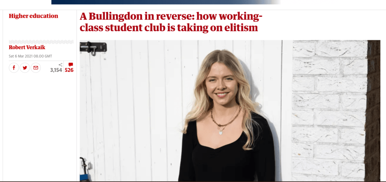Viewport: 386px width, 182px height.
Task: Open author Robert Verkaik's profile
Action: (x=27, y=47)
